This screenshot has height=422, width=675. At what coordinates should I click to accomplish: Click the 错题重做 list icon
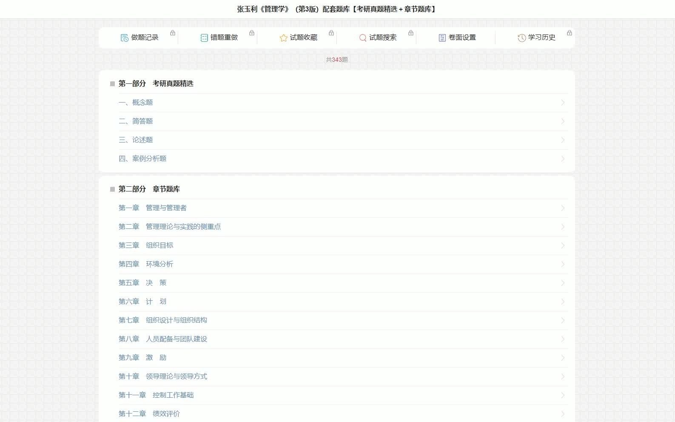(x=204, y=38)
